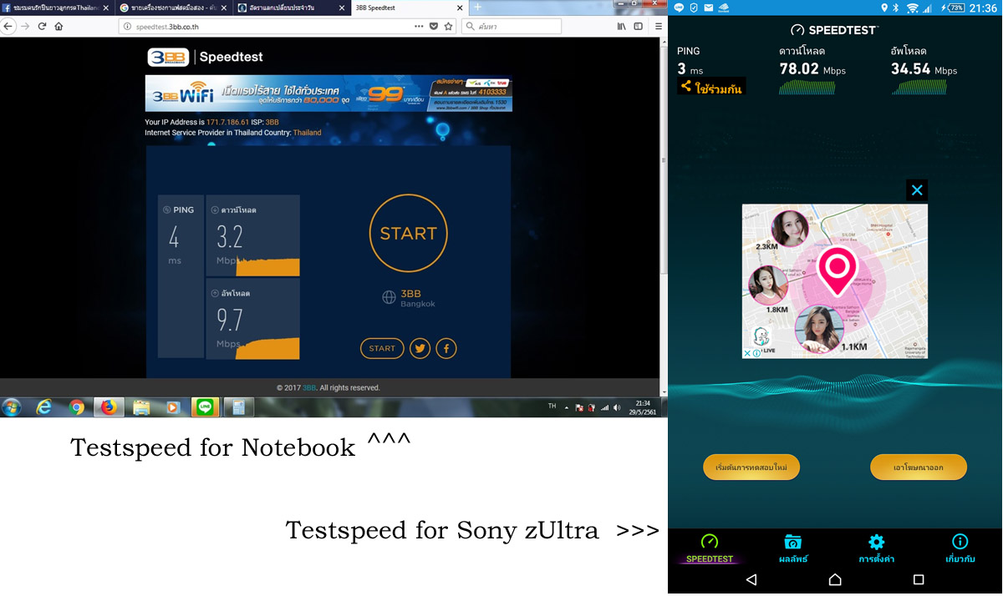The width and height of the screenshot is (1003, 596).
Task: Open the about tab with the info icon
Action: pos(960,548)
